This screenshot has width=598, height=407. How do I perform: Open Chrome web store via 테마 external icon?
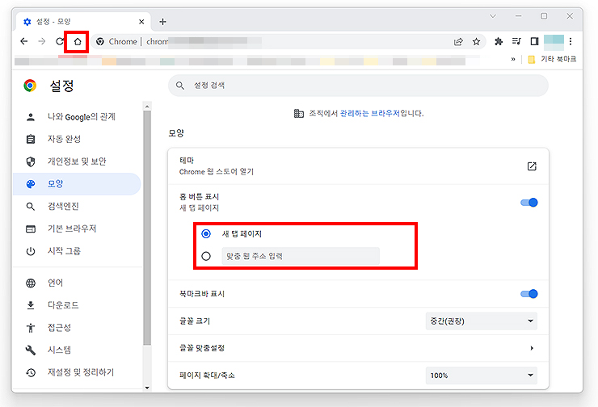(x=532, y=166)
